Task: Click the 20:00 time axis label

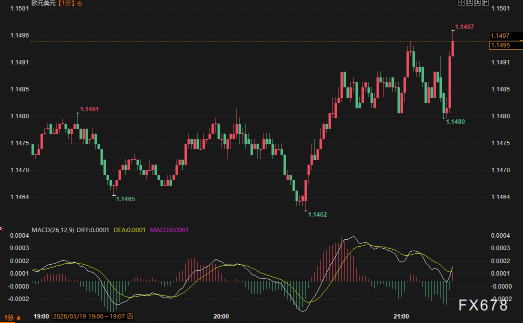Action: pos(221,317)
